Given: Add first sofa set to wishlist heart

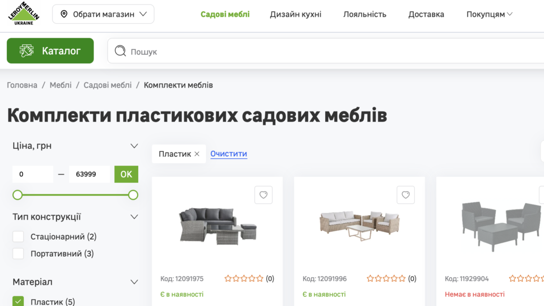Looking at the screenshot, I should [263, 195].
